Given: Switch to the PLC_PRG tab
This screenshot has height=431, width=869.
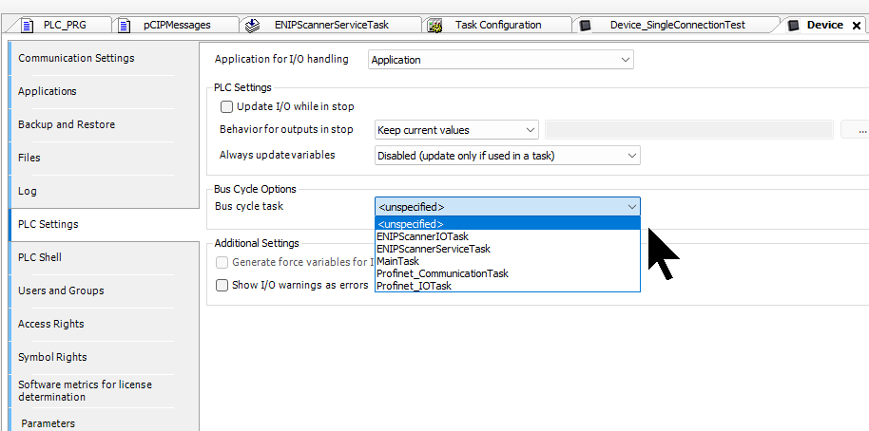Looking at the screenshot, I should click(66, 25).
